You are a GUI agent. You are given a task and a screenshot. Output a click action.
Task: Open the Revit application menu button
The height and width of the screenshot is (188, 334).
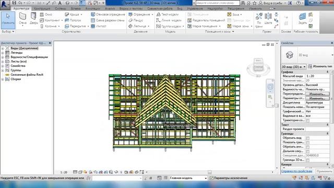(5, 5)
